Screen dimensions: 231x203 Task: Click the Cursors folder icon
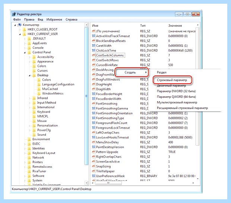[x=34, y=71]
